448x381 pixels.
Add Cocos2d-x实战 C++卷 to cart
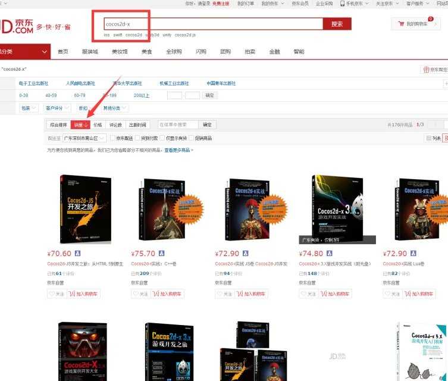click(x=167, y=294)
